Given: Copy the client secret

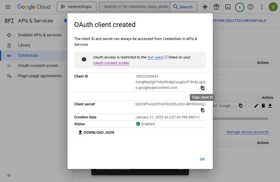Looking at the screenshot, I should tap(203, 110).
